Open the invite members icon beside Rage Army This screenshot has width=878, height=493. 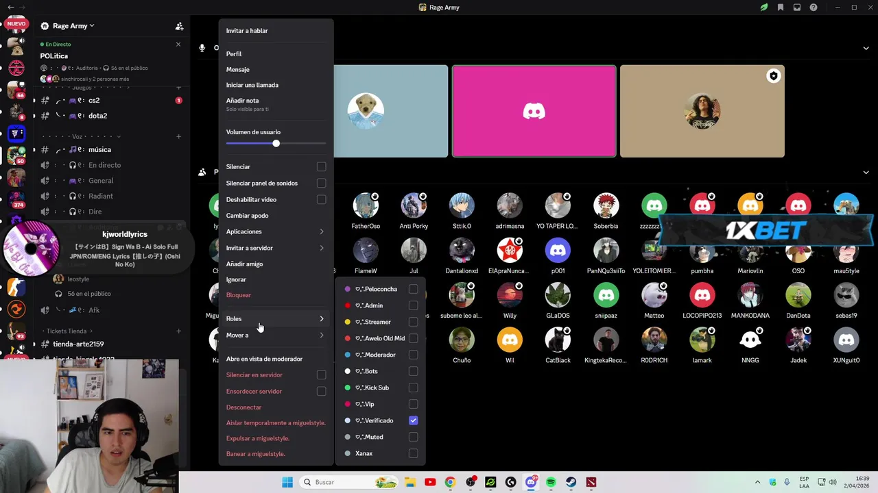(x=179, y=26)
